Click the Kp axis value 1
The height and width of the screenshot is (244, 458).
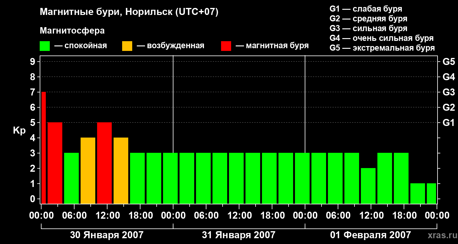[x=33, y=184]
